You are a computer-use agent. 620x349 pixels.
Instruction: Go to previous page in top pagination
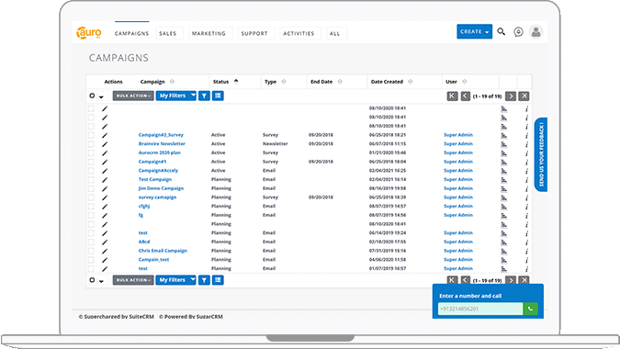(466, 96)
